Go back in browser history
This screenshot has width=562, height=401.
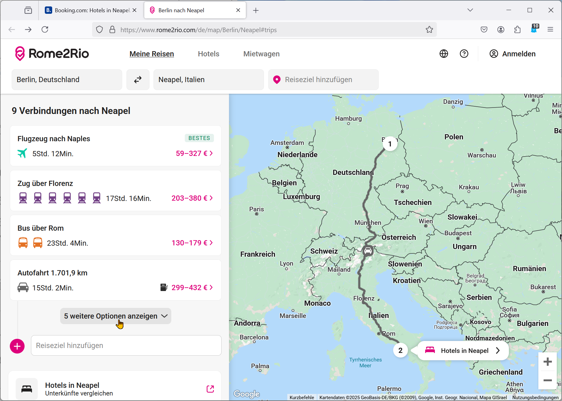point(12,29)
